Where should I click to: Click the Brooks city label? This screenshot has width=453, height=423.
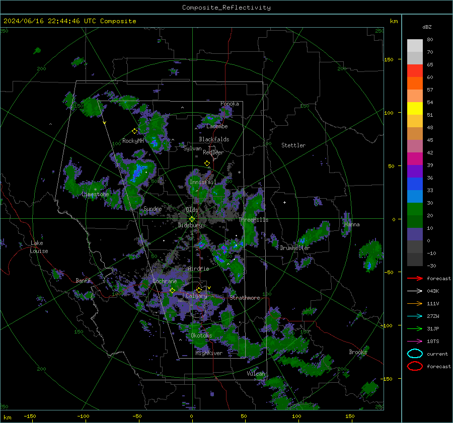click(358, 352)
